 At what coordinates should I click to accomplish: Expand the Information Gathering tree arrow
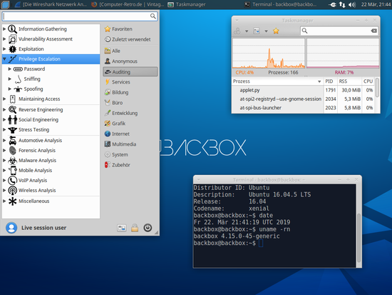(4, 29)
